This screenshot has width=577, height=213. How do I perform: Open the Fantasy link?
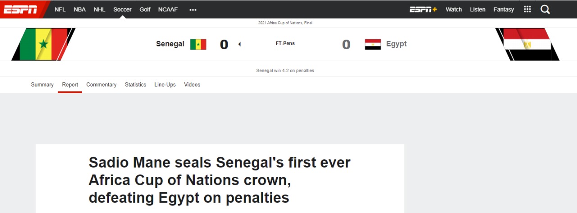pyautogui.click(x=504, y=9)
